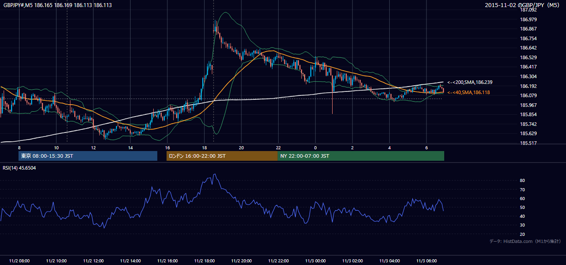Click hour tick 14 under the price chart

tap(130, 148)
